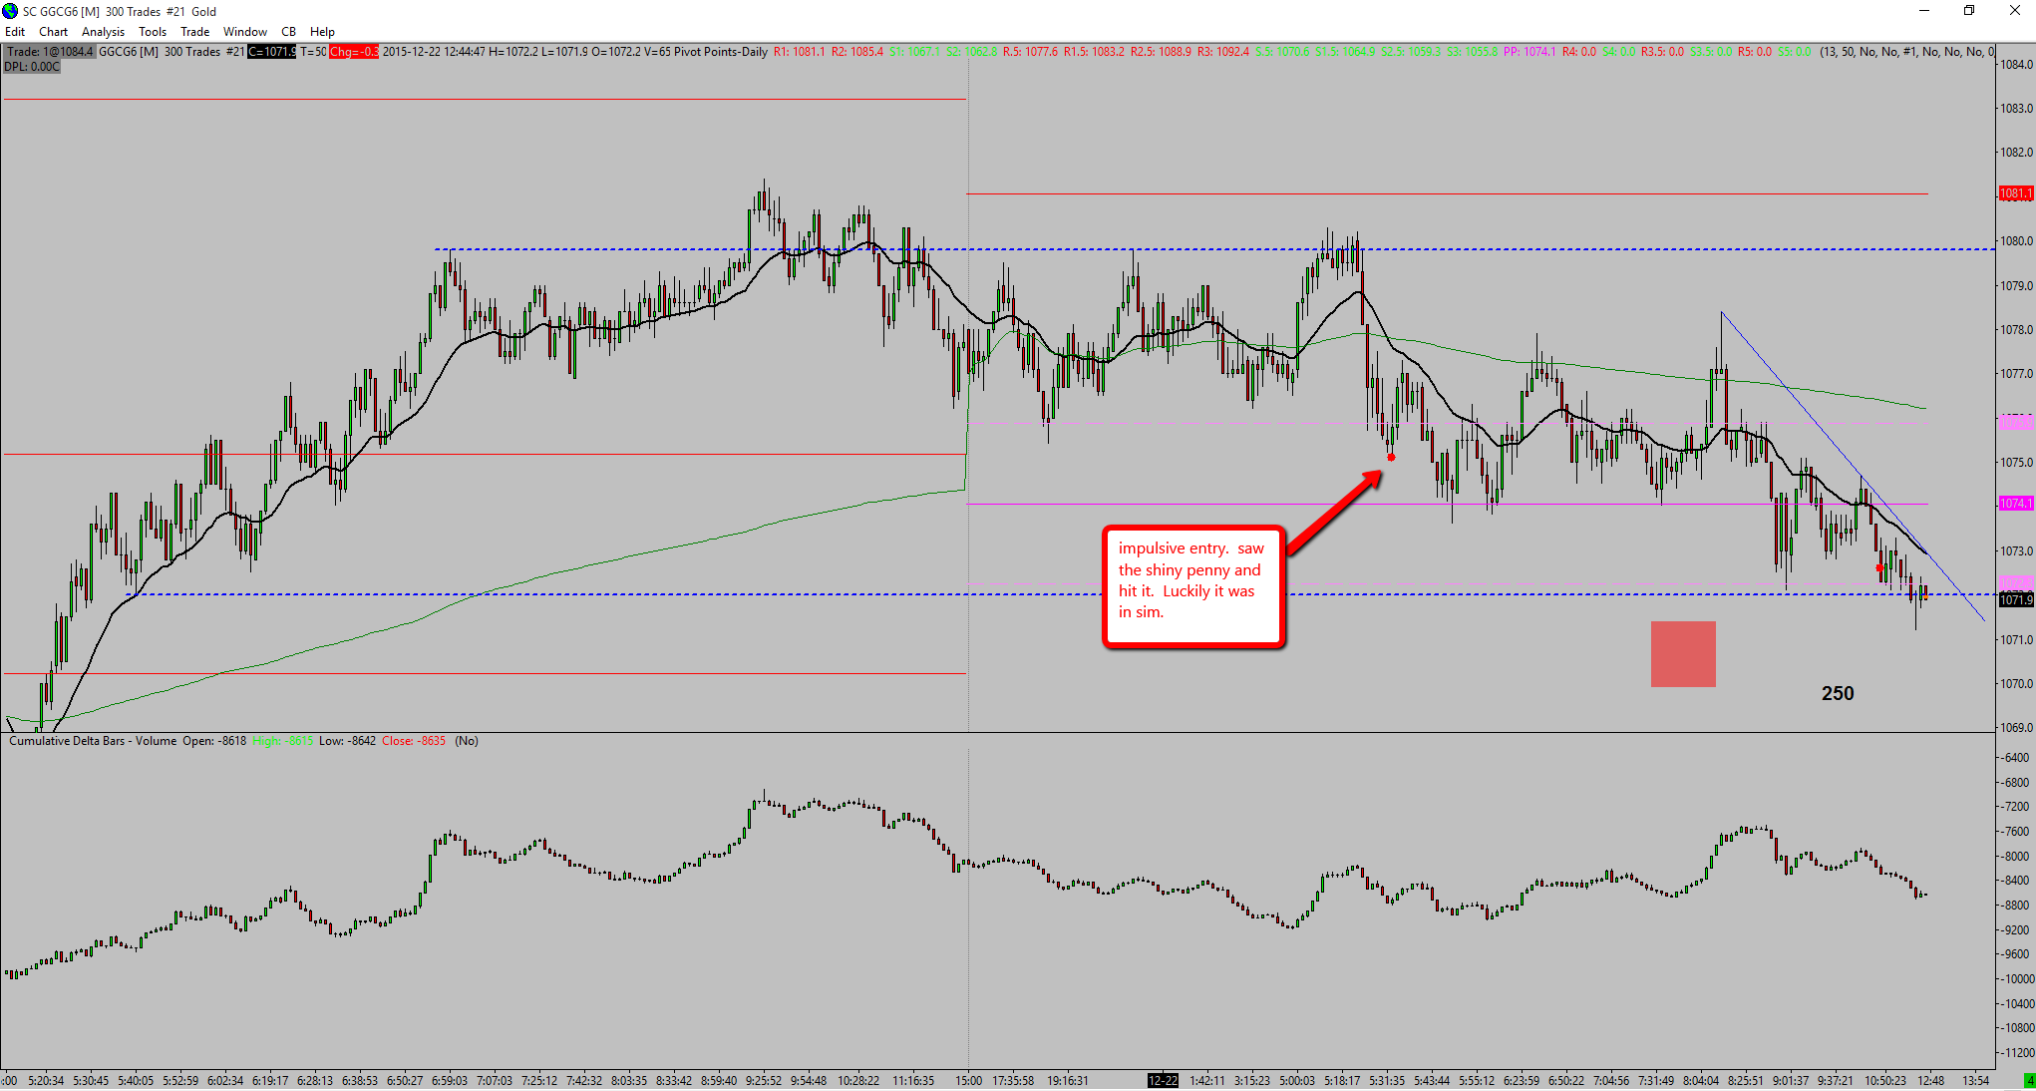Click the '15:00' time axis label
Screen dimensions: 2036x1091
click(968, 1081)
